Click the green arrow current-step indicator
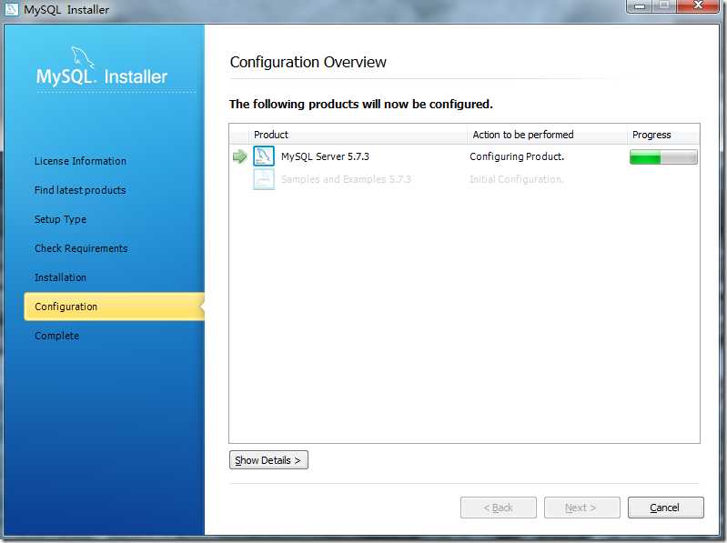Viewport: 727px width, 543px height. pos(239,156)
